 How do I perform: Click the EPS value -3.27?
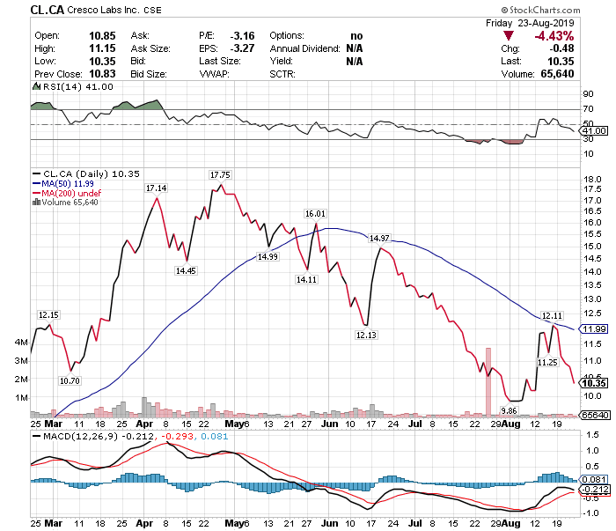242,48
